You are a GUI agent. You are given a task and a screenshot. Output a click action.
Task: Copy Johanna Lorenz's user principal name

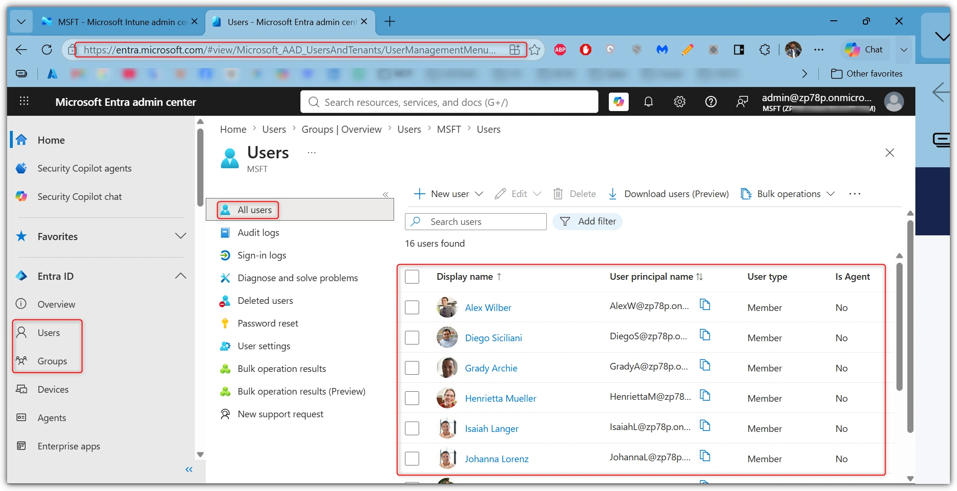pyautogui.click(x=705, y=456)
